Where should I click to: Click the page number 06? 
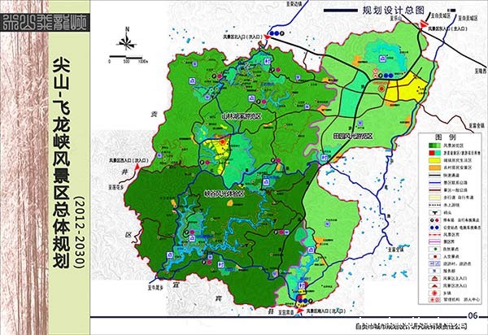[471, 315]
